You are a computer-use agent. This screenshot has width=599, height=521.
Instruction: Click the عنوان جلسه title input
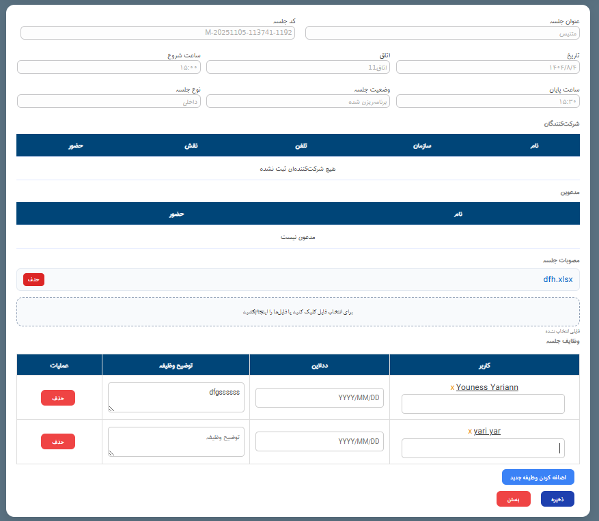point(442,32)
